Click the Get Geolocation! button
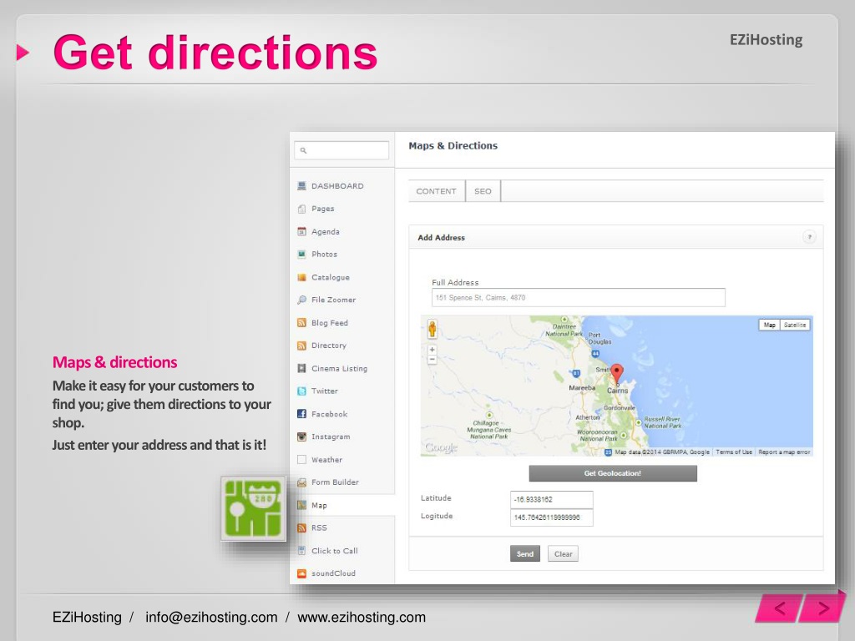The height and width of the screenshot is (641, 855). coord(613,473)
